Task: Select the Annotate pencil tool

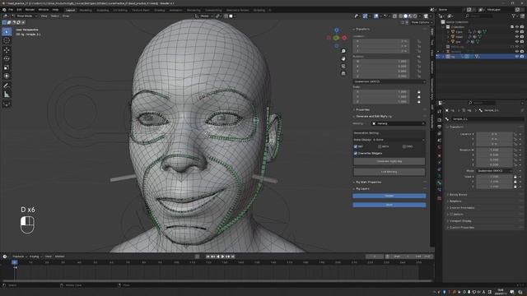Action: [x=7, y=86]
